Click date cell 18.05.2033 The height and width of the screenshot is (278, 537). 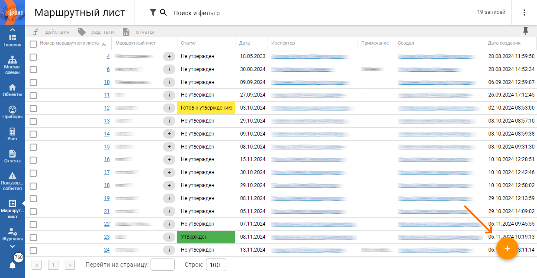[253, 56]
